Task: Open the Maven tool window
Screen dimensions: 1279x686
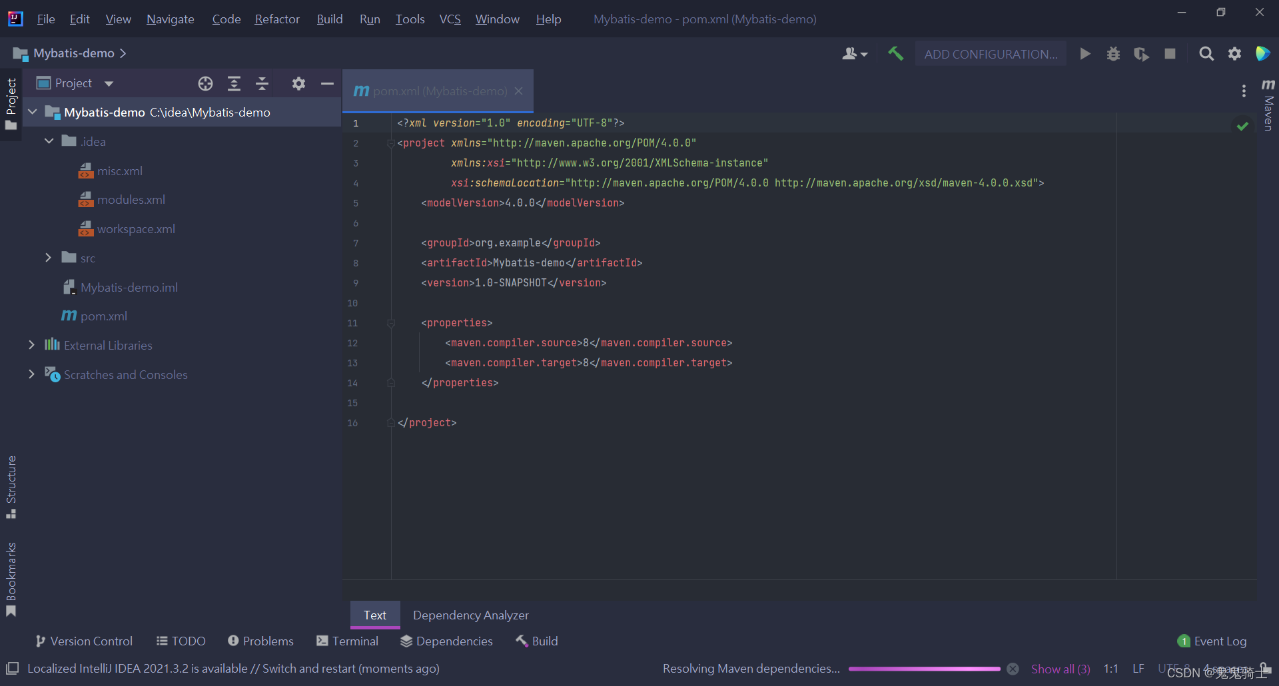Action: pyautogui.click(x=1268, y=103)
